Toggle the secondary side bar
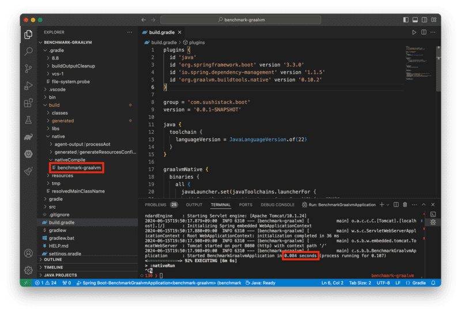This screenshot has height=313, width=461. point(425,20)
